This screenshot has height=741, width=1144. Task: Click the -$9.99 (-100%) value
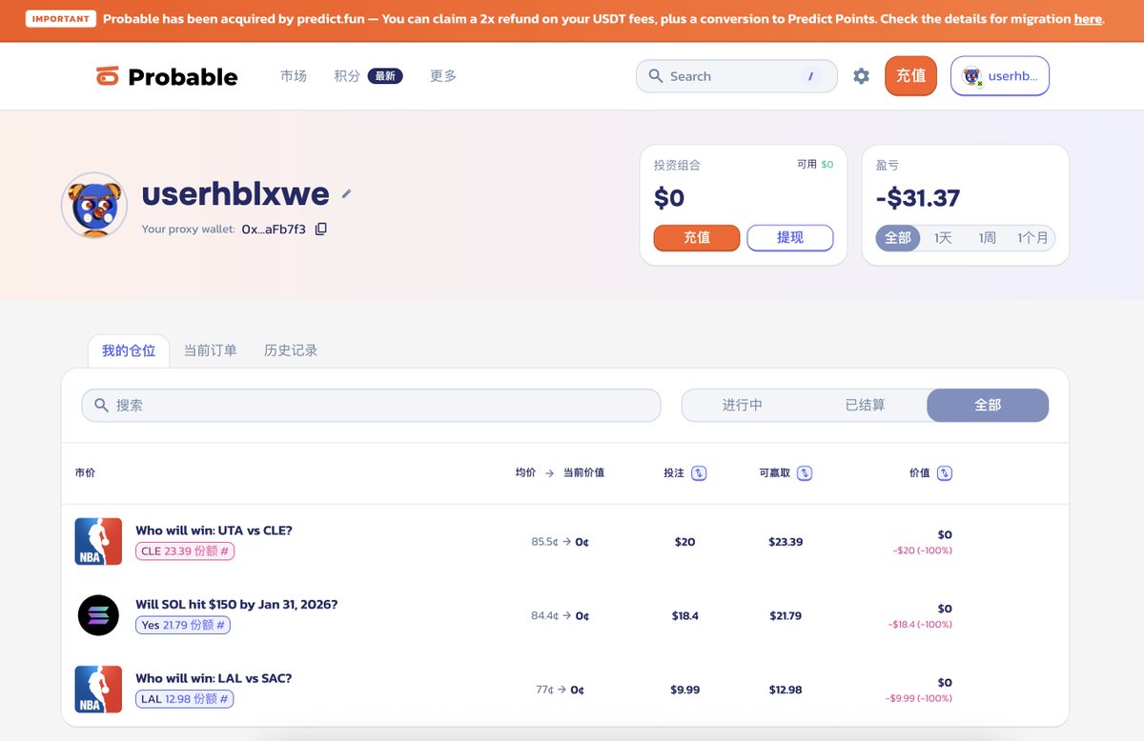[x=919, y=698]
